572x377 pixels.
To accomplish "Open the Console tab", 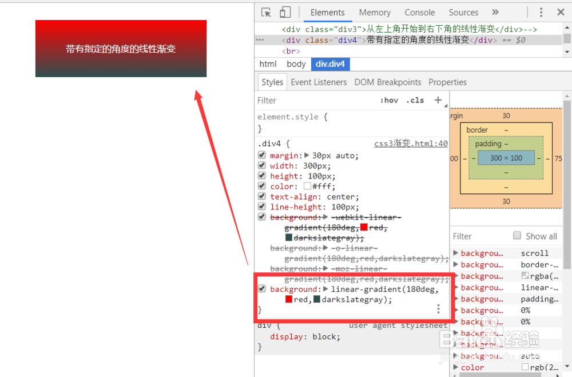I will point(419,13).
